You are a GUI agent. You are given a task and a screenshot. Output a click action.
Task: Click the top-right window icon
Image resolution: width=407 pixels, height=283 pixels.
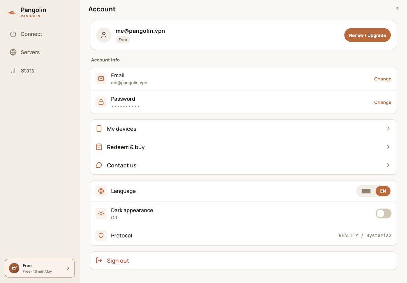click(x=397, y=9)
